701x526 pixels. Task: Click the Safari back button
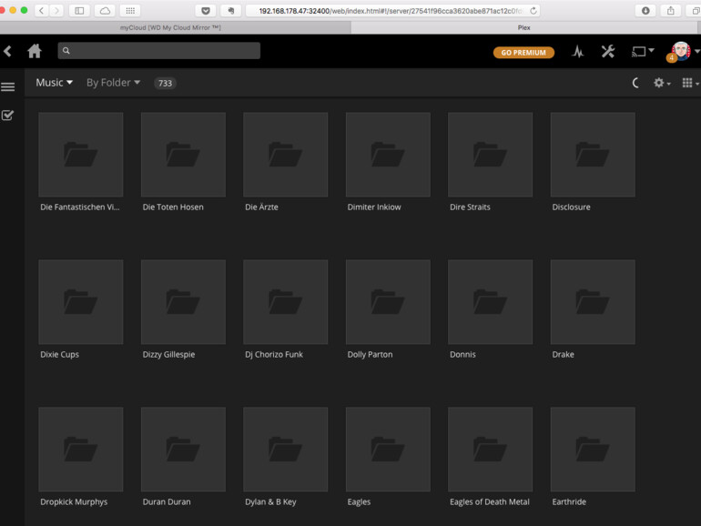point(42,10)
